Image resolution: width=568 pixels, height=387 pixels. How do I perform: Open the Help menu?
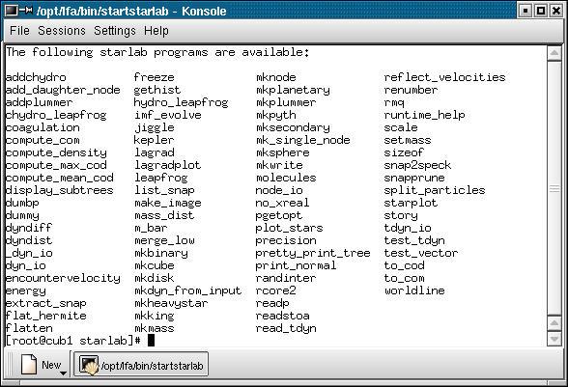tap(156, 31)
